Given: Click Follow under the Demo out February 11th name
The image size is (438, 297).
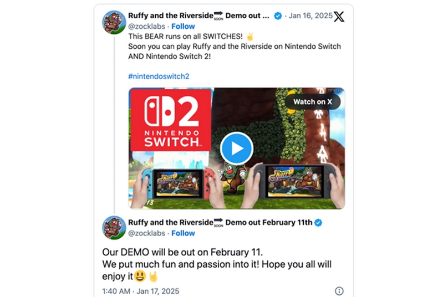Looking at the screenshot, I should tap(183, 233).
